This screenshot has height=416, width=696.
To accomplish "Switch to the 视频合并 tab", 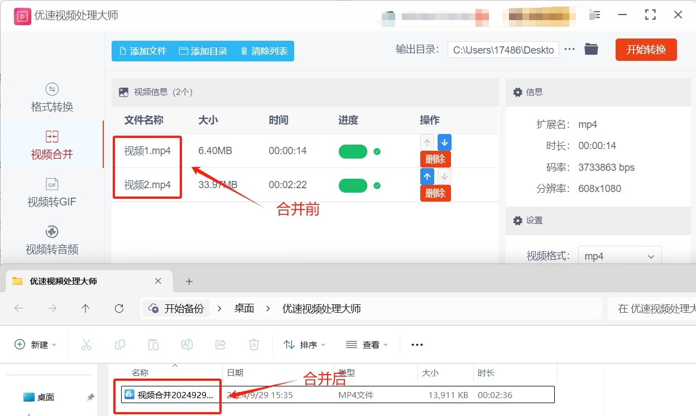I will [52, 145].
